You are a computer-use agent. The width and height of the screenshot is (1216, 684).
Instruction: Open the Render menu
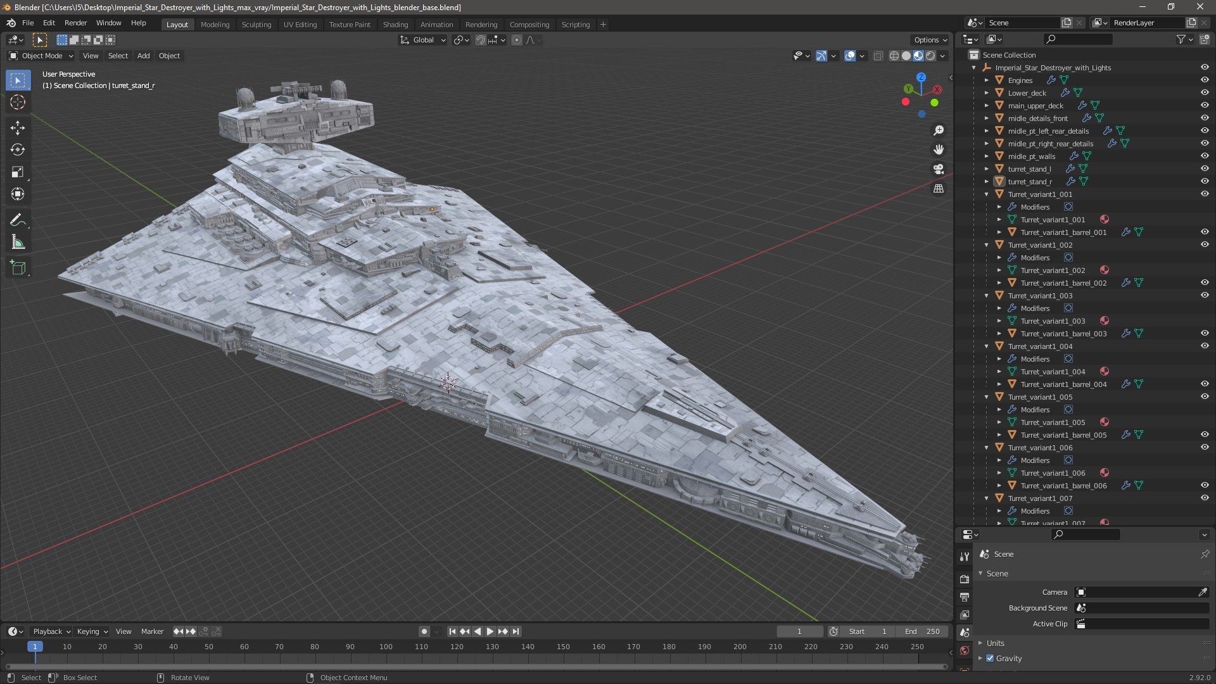[x=75, y=23]
